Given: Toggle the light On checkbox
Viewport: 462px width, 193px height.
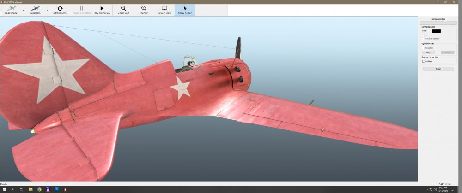Looking at the screenshot, I should coord(423,35).
